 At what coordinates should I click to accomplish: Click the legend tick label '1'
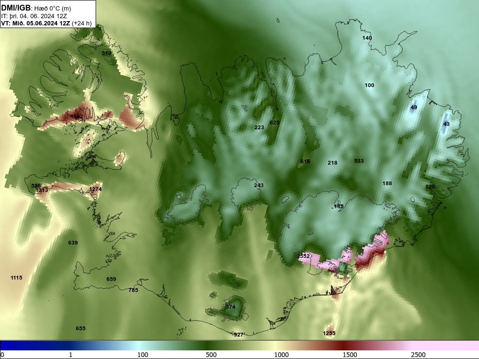[70, 354]
